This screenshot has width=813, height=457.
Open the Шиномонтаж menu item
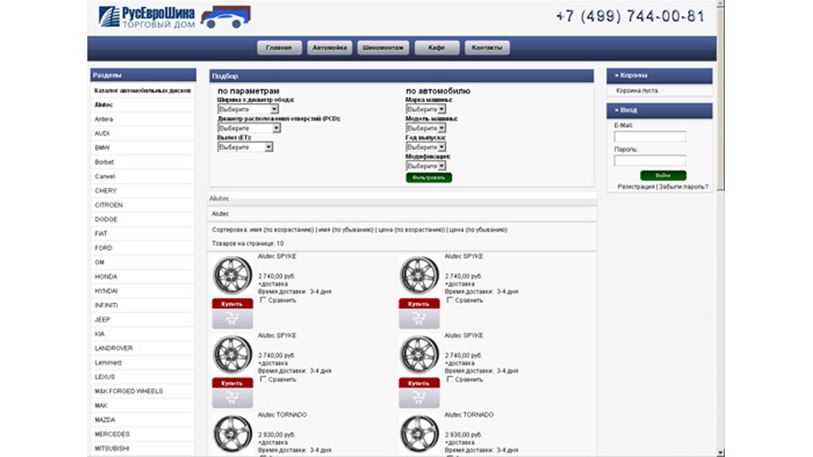point(383,48)
